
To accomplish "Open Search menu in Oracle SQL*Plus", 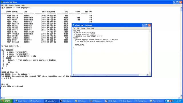I will click(11, 5).
